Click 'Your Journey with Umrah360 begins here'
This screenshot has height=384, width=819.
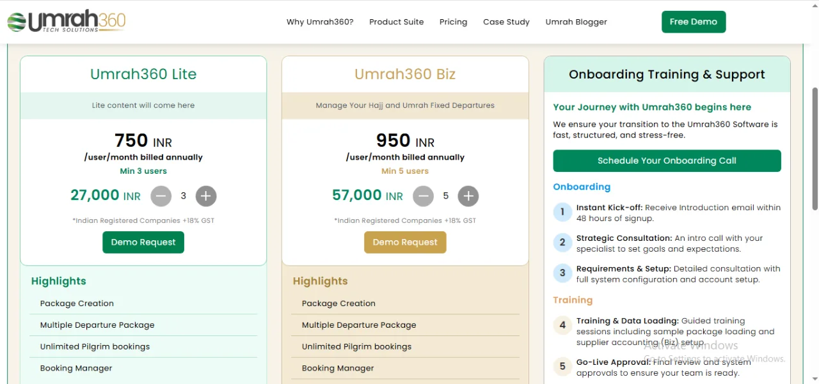652,107
